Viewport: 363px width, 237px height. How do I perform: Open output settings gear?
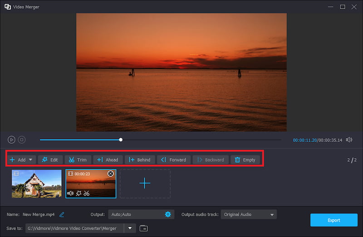click(168, 214)
